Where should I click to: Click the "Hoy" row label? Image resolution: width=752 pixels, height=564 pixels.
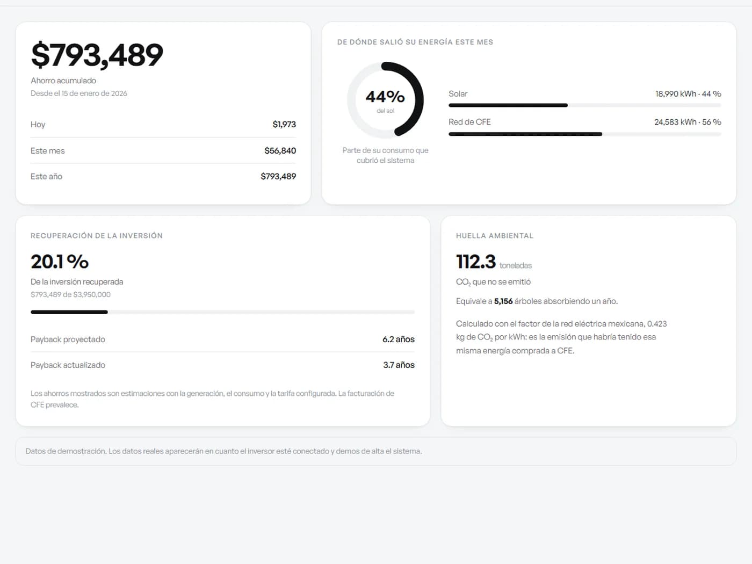(38, 125)
